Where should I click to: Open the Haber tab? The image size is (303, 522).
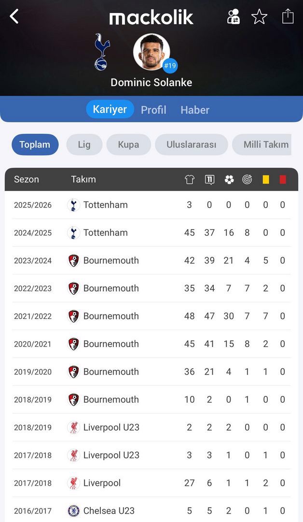tap(195, 110)
